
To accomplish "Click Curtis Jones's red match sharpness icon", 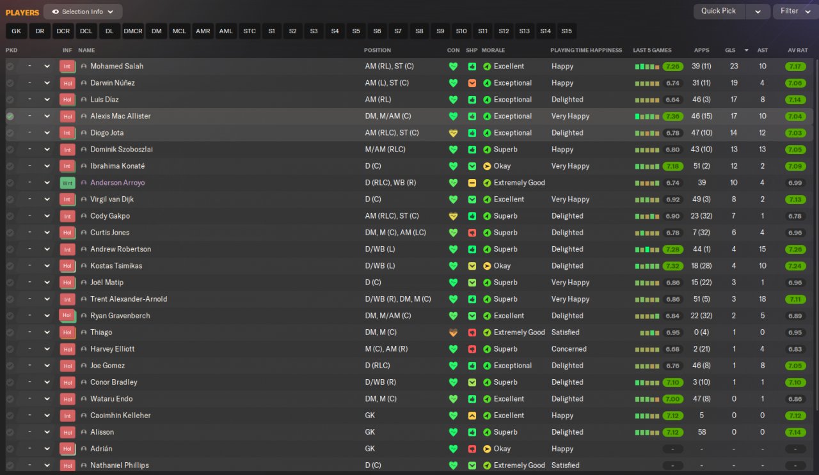I will click(472, 233).
